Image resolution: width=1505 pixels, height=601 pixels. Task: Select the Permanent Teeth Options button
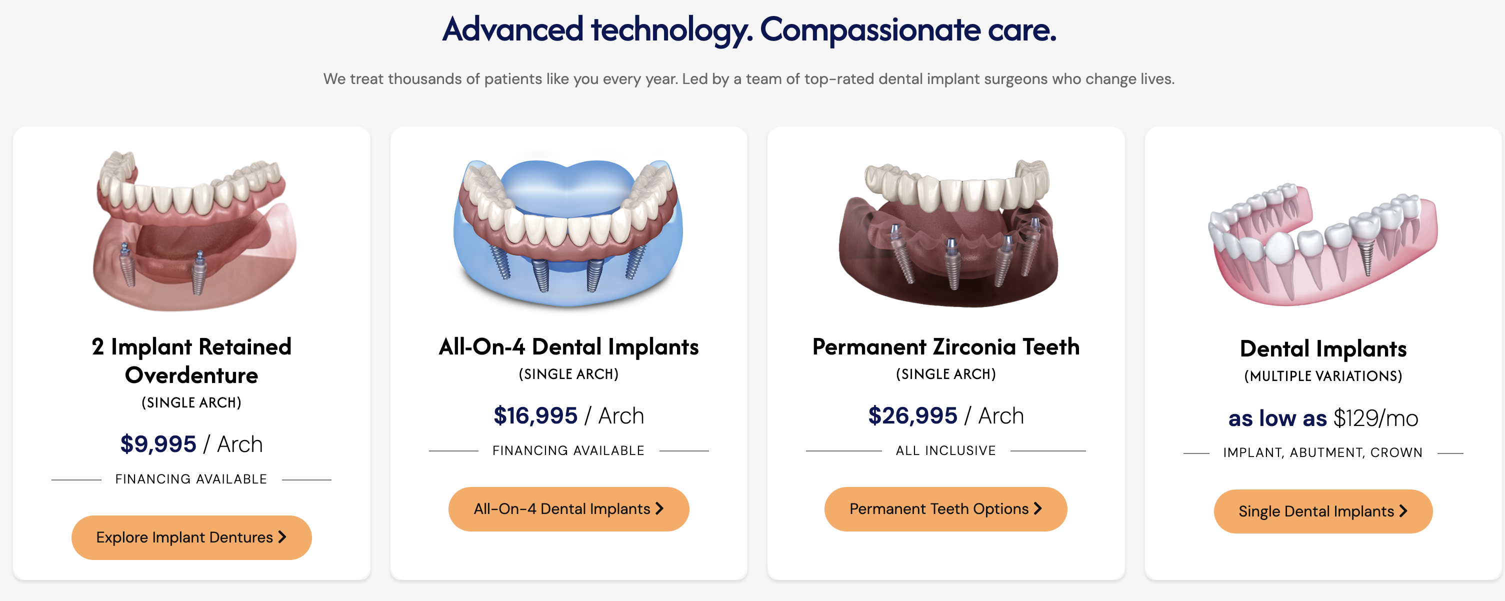click(x=945, y=508)
